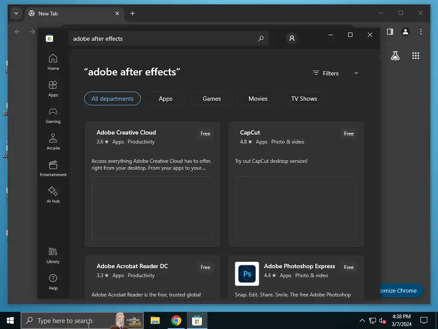Image resolution: width=438 pixels, height=329 pixels.
Task: Click the Windows taskbar search box
Action: tap(82, 320)
